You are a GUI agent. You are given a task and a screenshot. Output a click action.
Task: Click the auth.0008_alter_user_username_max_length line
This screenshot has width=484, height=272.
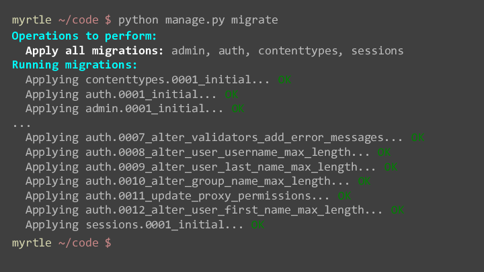[208, 152]
